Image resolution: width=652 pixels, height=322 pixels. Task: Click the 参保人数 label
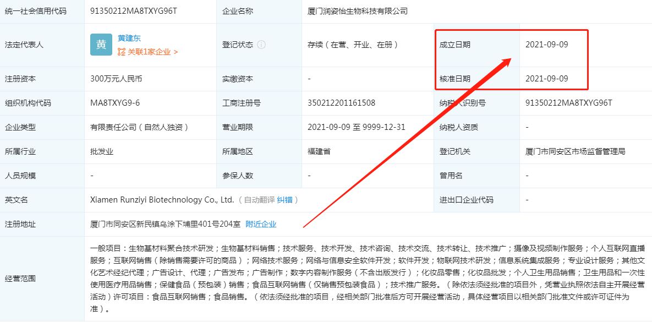click(238, 176)
